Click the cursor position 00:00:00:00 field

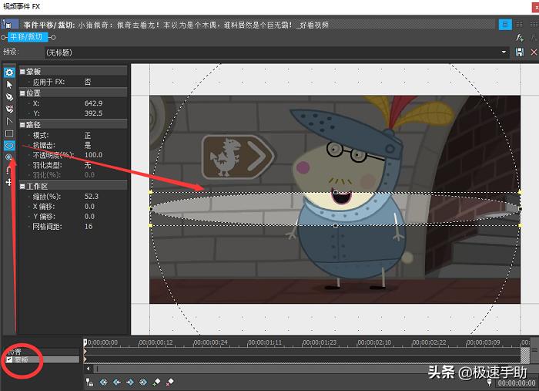(517, 383)
